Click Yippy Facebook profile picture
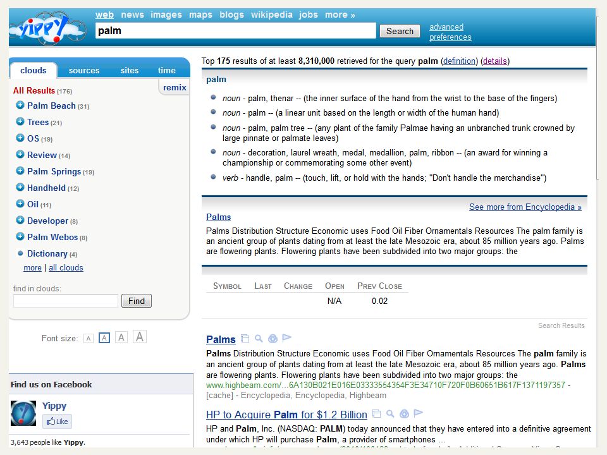Image resolution: width=607 pixels, height=455 pixels. [x=23, y=413]
